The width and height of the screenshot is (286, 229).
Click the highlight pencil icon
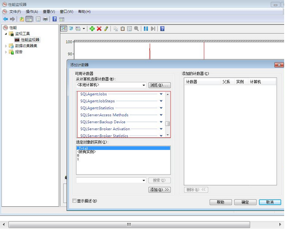click(x=106, y=28)
